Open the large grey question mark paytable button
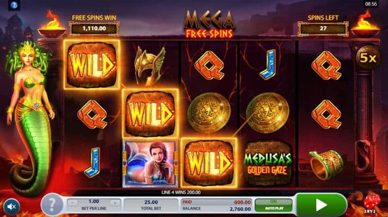Image resolution: width=388 pixels, height=217 pixels. pos(52,205)
